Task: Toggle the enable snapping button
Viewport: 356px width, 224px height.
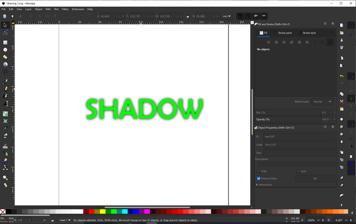Action: click(351, 25)
